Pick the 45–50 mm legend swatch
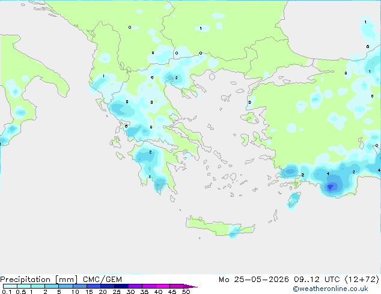This screenshot has height=294, width=381. pyautogui.click(x=177, y=286)
